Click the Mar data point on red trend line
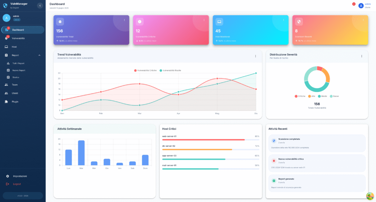This screenshot has height=202, width=376. click(140, 84)
